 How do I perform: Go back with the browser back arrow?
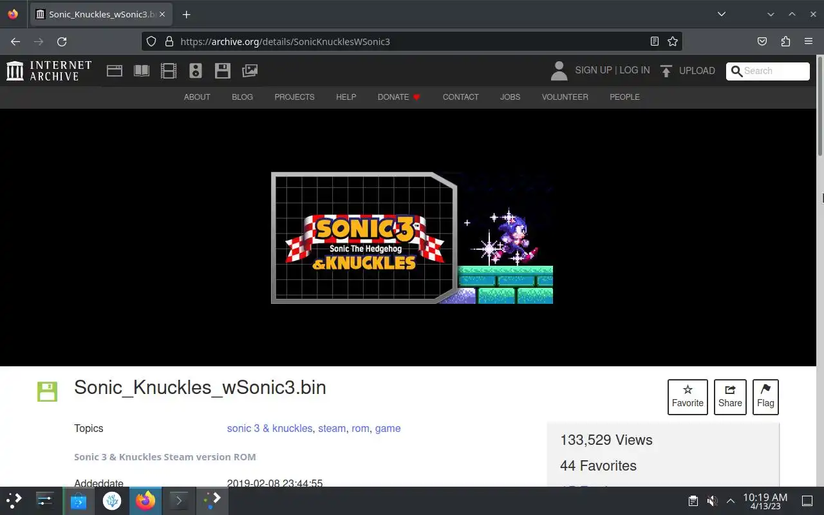coord(15,41)
